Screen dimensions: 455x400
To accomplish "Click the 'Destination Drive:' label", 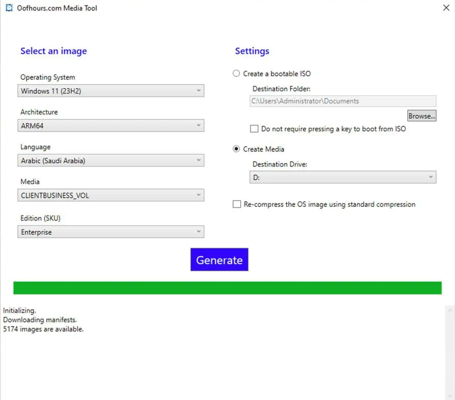I will point(280,164).
